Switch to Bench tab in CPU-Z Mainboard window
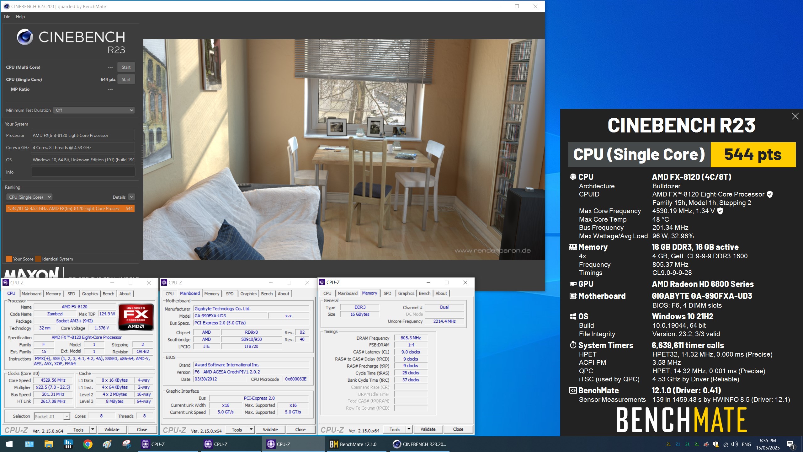The image size is (803, 452). pyautogui.click(x=267, y=293)
